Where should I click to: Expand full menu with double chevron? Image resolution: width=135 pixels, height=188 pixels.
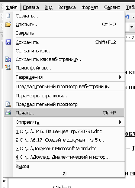[x=64, y=174]
